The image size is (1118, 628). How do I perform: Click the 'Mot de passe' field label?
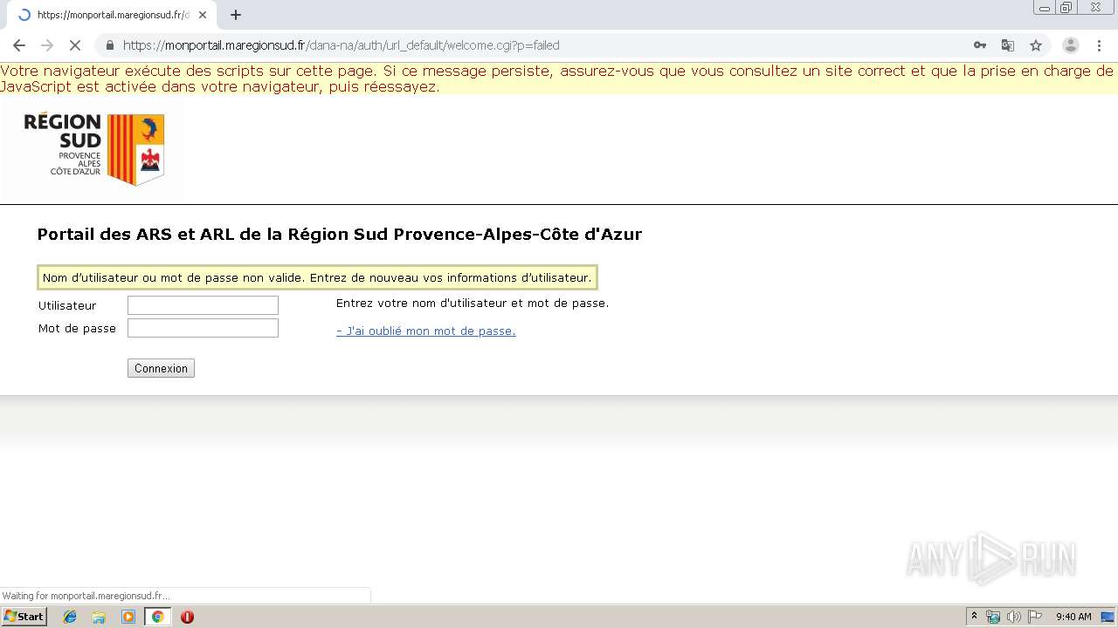point(77,328)
